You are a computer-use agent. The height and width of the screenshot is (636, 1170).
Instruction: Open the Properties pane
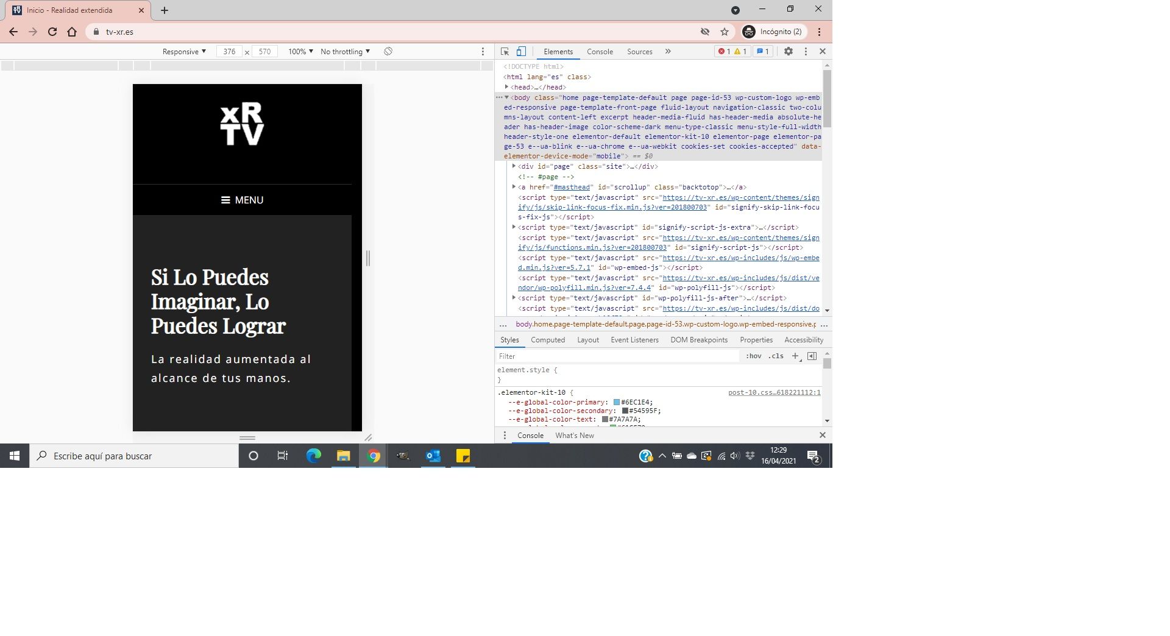pyautogui.click(x=756, y=340)
